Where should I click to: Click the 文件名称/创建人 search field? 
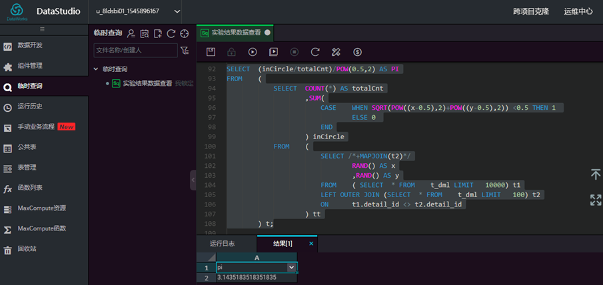[135, 51]
